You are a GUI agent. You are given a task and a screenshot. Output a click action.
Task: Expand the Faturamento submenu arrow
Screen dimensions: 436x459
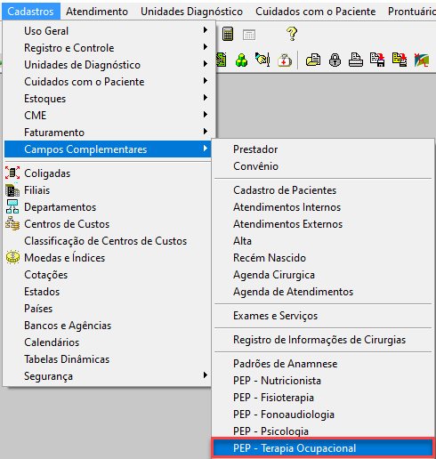coord(205,132)
